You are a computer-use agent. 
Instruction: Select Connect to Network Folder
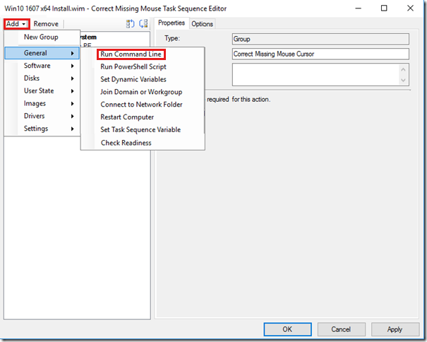pos(143,105)
